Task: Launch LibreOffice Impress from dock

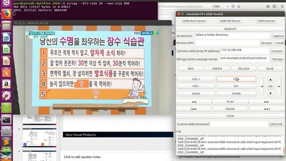Action: (x=6, y=61)
